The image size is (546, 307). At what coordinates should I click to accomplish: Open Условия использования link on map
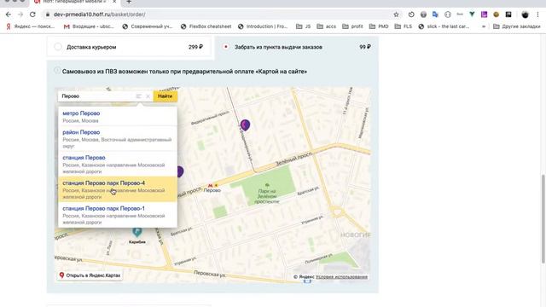point(341,277)
